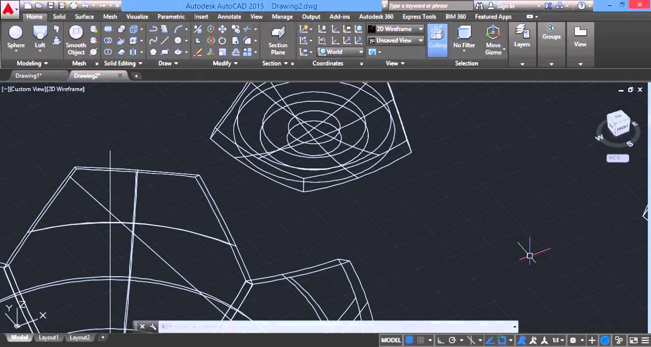Select the Loft tool
Image resolution: width=651 pixels, height=347 pixels.
coord(40,37)
